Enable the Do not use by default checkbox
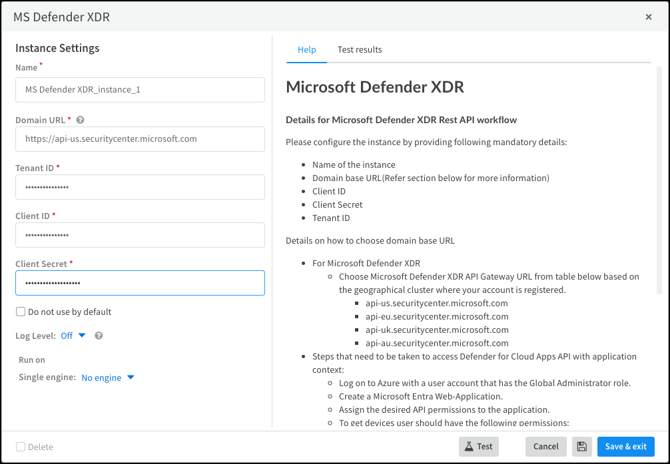The width and height of the screenshot is (670, 464). [x=21, y=312]
